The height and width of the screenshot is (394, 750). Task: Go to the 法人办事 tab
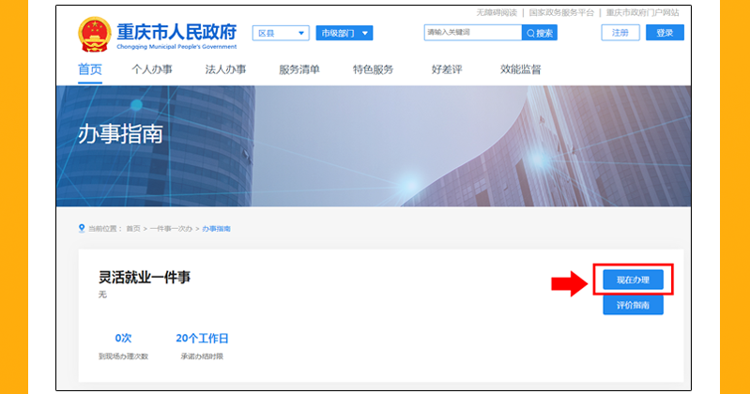(225, 69)
